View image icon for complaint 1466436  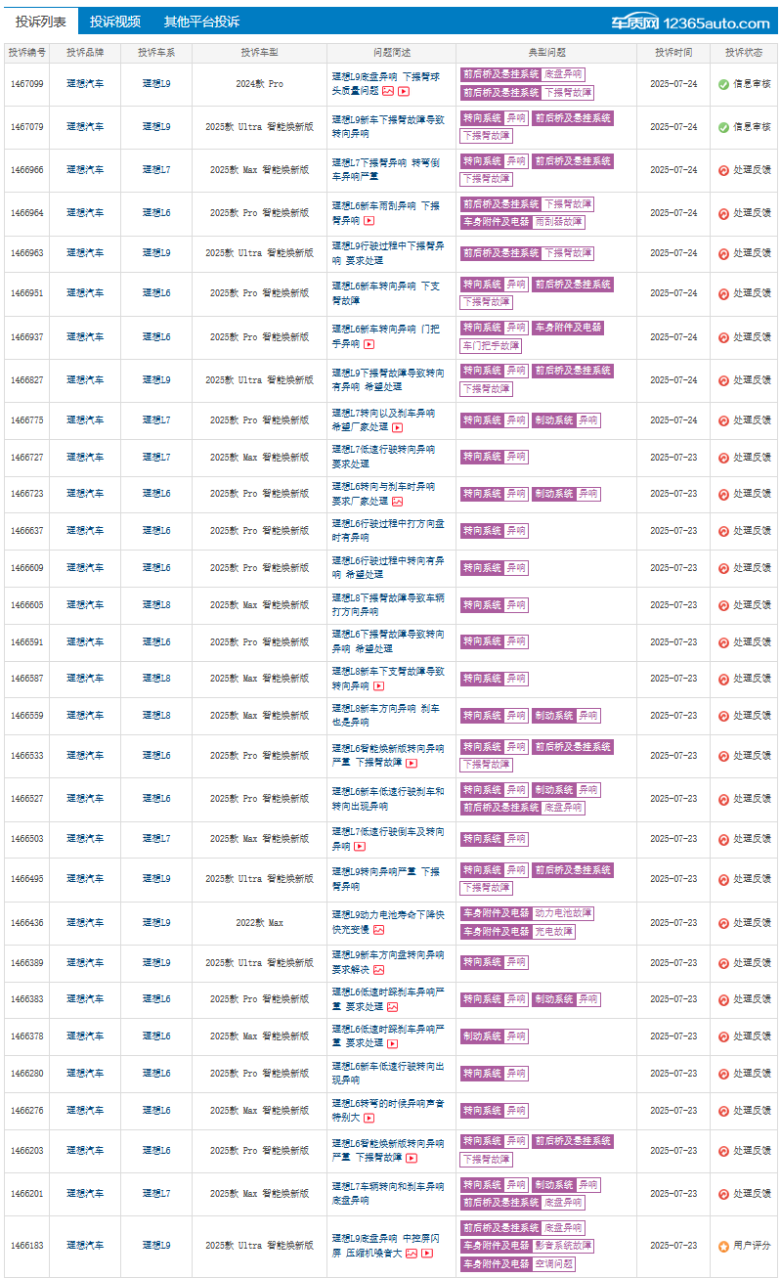[378, 930]
